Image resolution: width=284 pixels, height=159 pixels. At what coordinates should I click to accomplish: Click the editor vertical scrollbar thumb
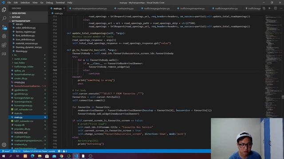coord(283,97)
